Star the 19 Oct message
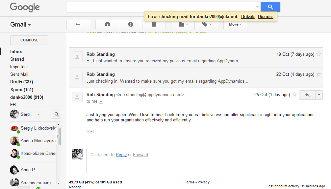 (x=318, y=54)
